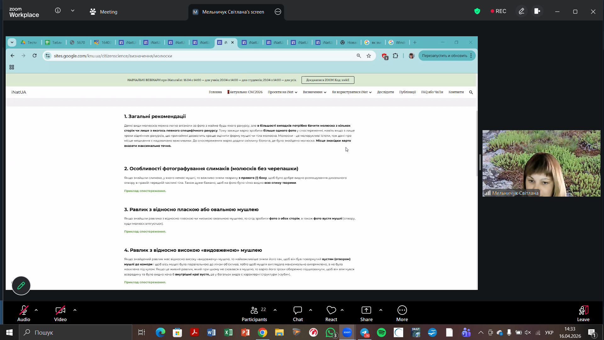
Task: Open the Participants list
Action: [254, 314]
